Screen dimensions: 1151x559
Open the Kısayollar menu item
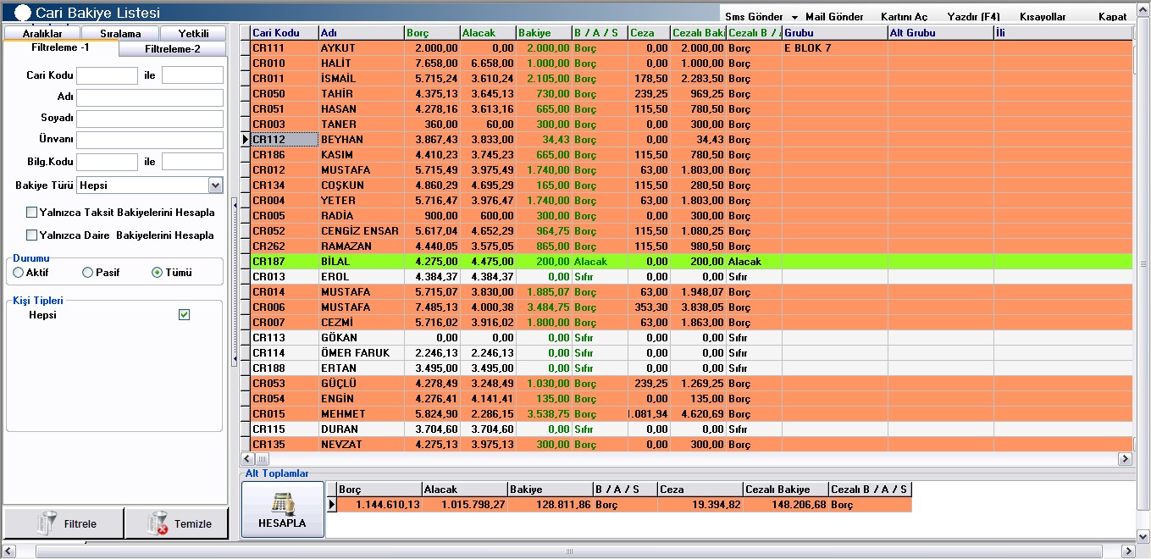click(1043, 17)
